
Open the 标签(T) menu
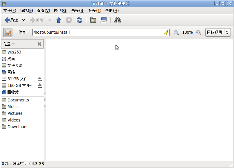[95, 11]
